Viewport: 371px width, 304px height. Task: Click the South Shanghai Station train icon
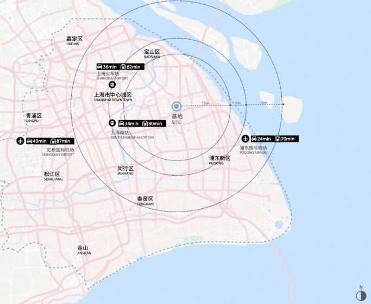click(x=112, y=123)
